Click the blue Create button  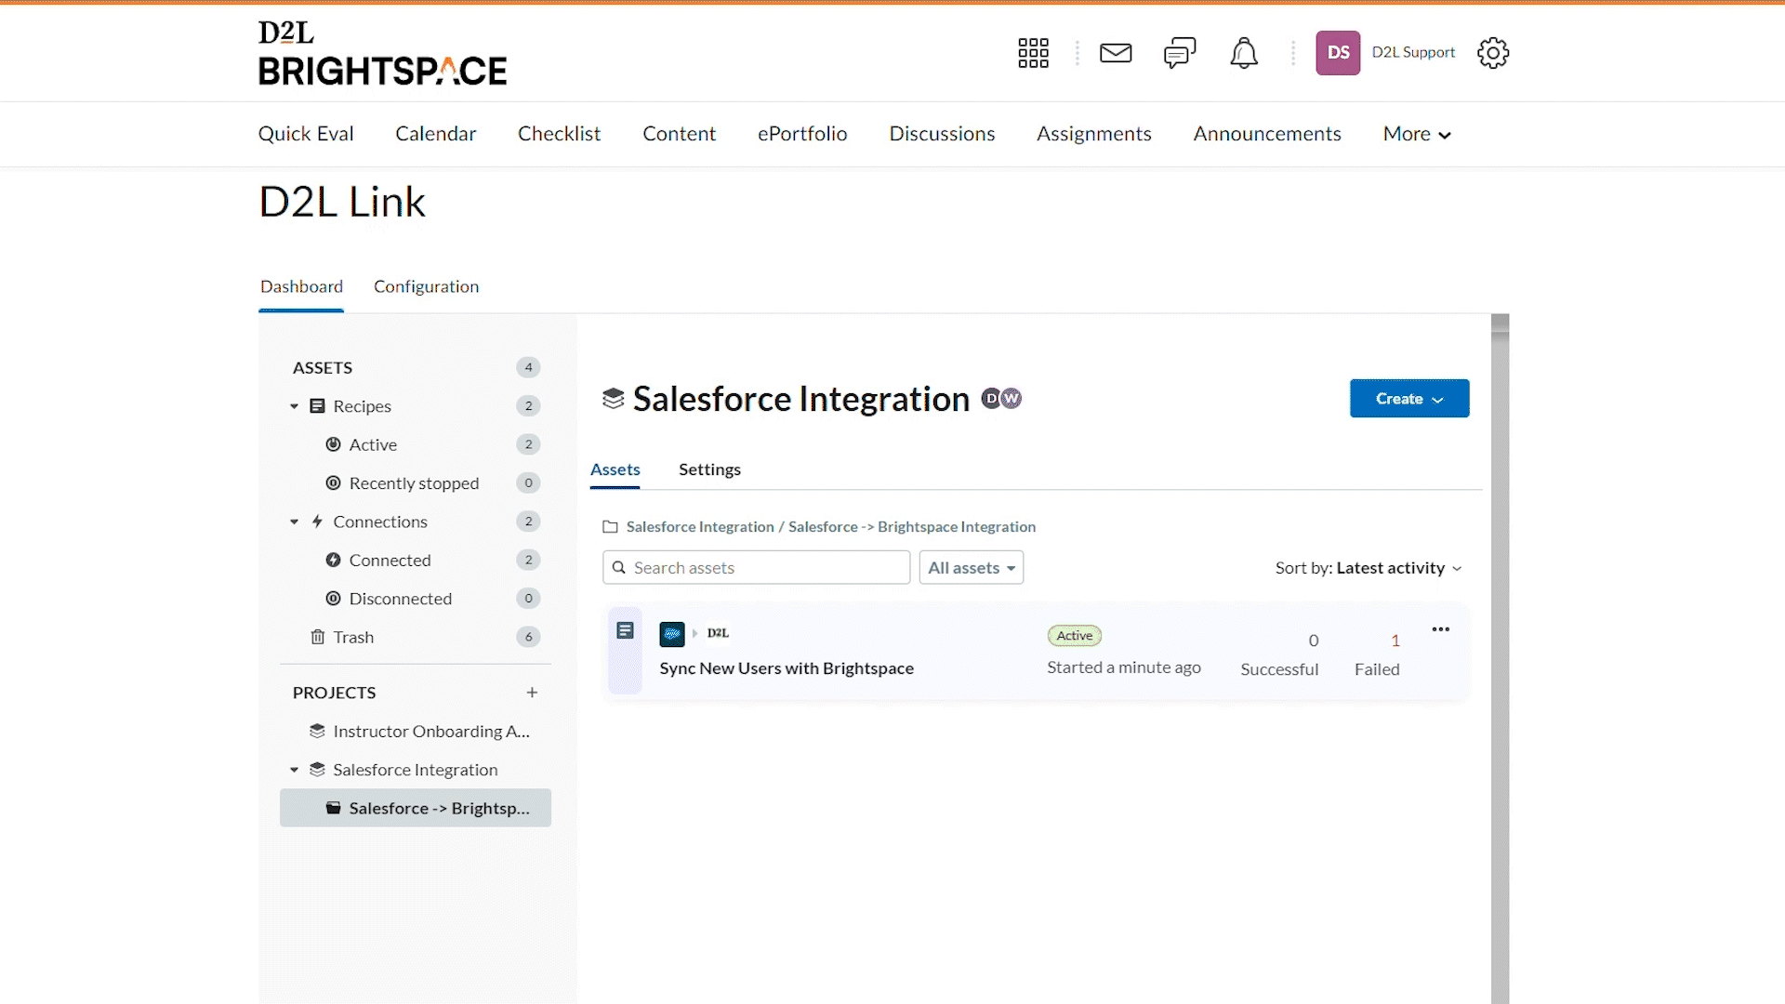1408,399
